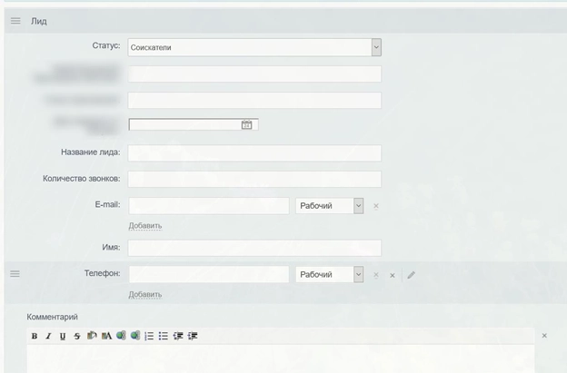Click Добавить link under Телефон
Screen dimensions: 567x373
[144, 294]
